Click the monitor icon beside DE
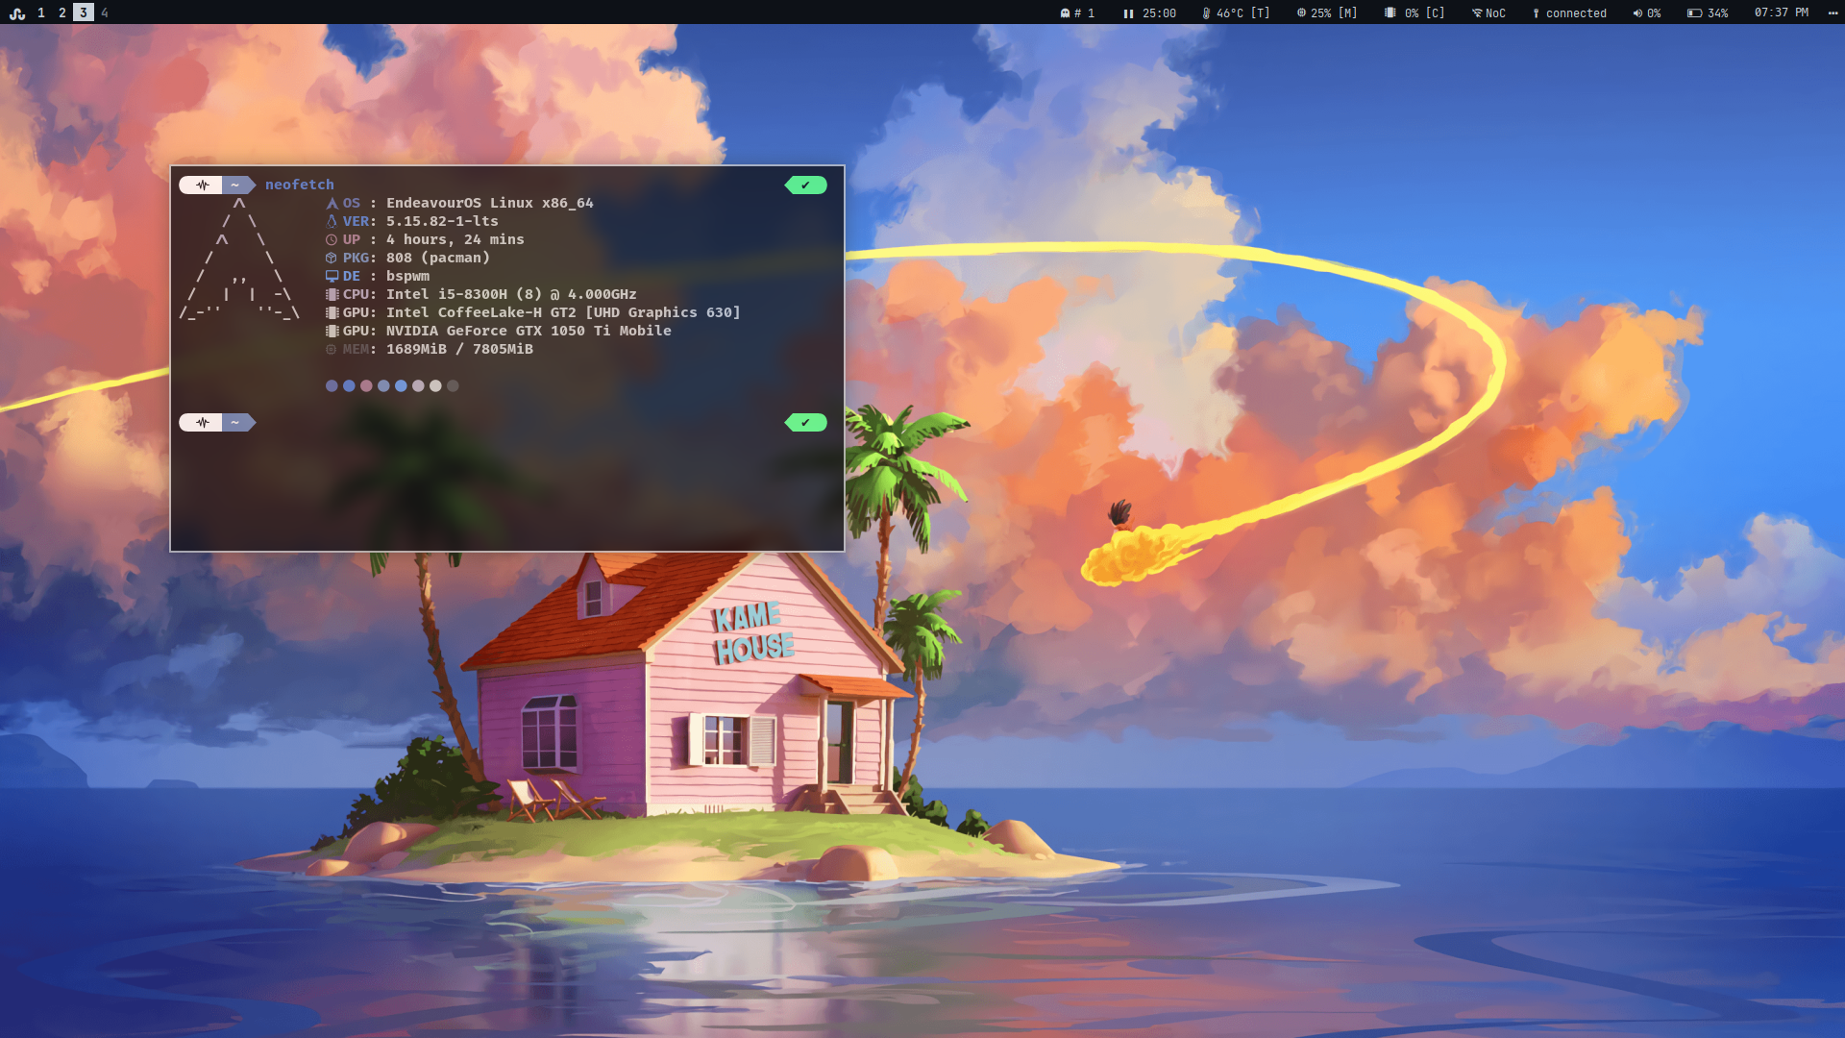The height and width of the screenshot is (1038, 1845). (332, 277)
